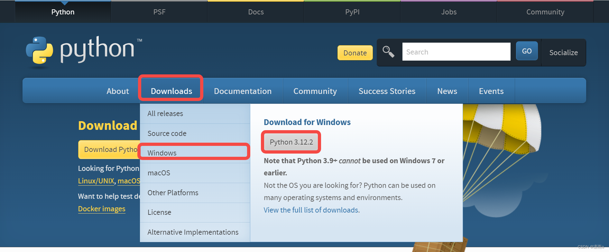
Task: Choose macOS in Downloads submenu
Action: pyautogui.click(x=195, y=173)
